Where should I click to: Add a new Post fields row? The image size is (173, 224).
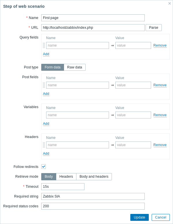46,94
